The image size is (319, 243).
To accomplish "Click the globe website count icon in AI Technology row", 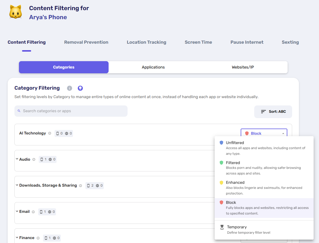I will (x=66, y=133).
